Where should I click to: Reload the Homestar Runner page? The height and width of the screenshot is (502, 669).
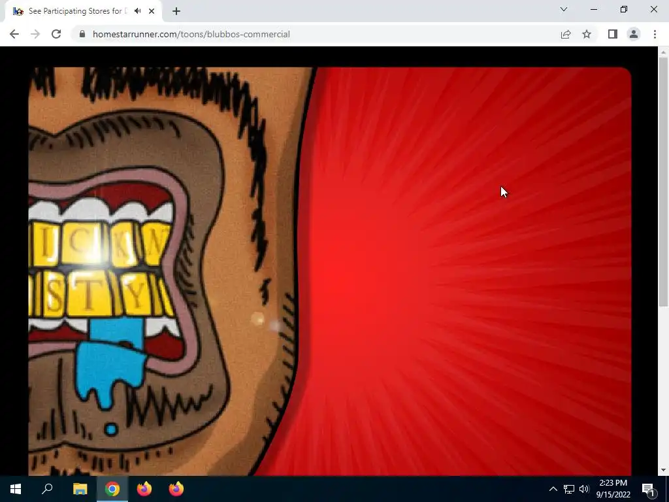click(56, 34)
